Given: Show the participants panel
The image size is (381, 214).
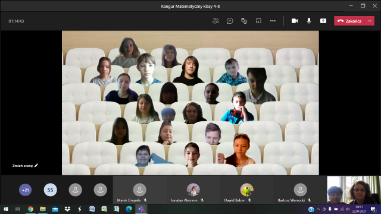Looking at the screenshot, I should coord(216,21).
